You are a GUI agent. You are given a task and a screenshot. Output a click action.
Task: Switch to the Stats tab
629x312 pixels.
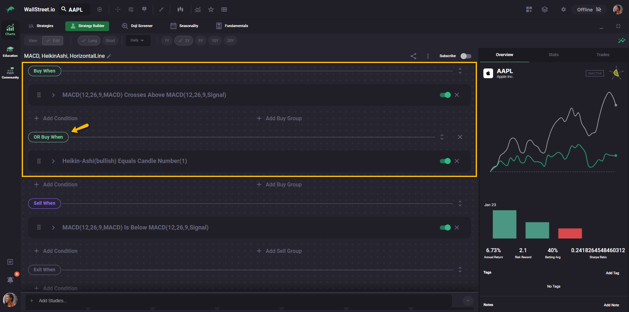[553, 55]
